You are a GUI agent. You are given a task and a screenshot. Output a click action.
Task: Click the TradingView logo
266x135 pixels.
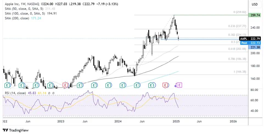pyautogui.click(x=16, y=130)
